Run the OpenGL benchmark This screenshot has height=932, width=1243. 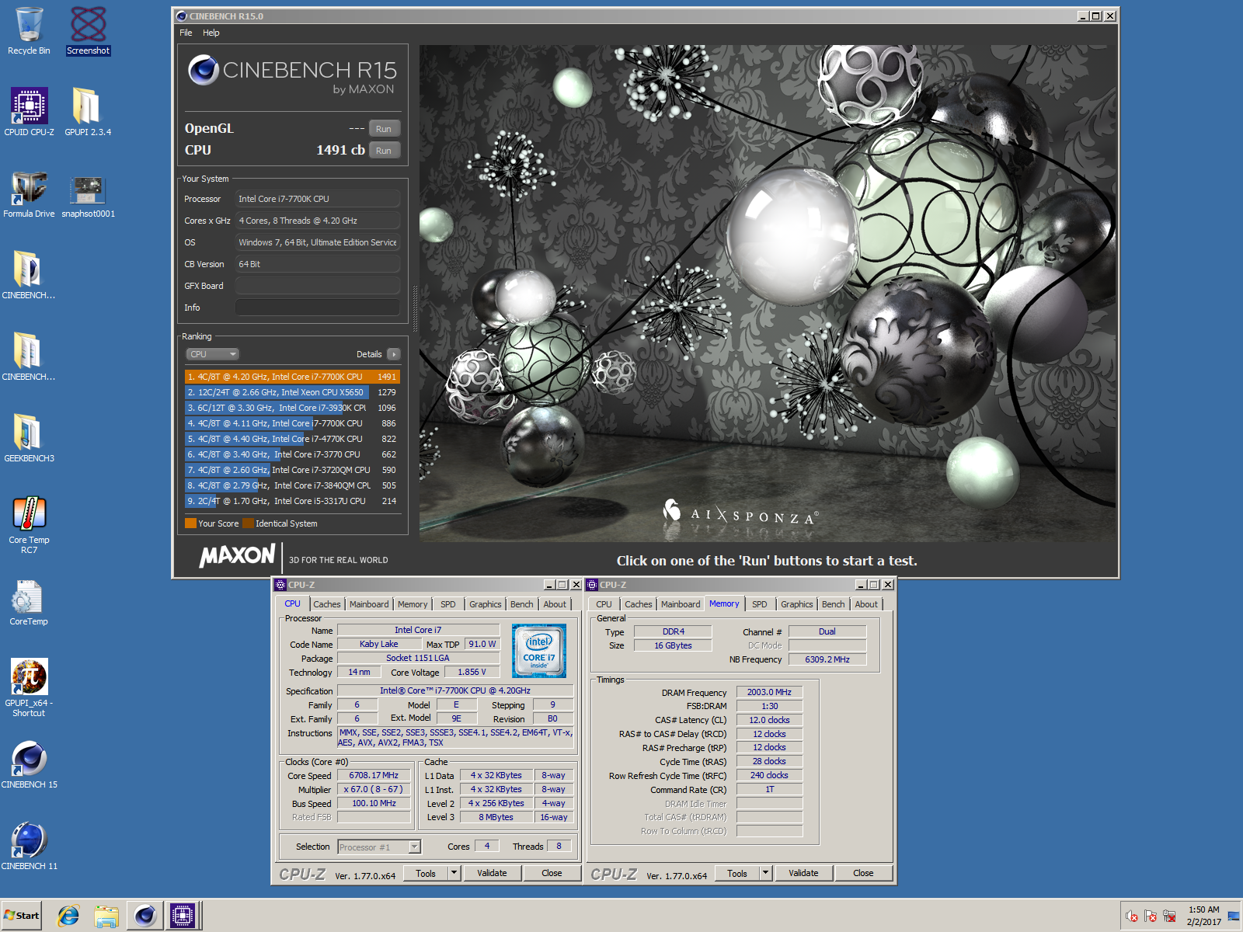(384, 129)
